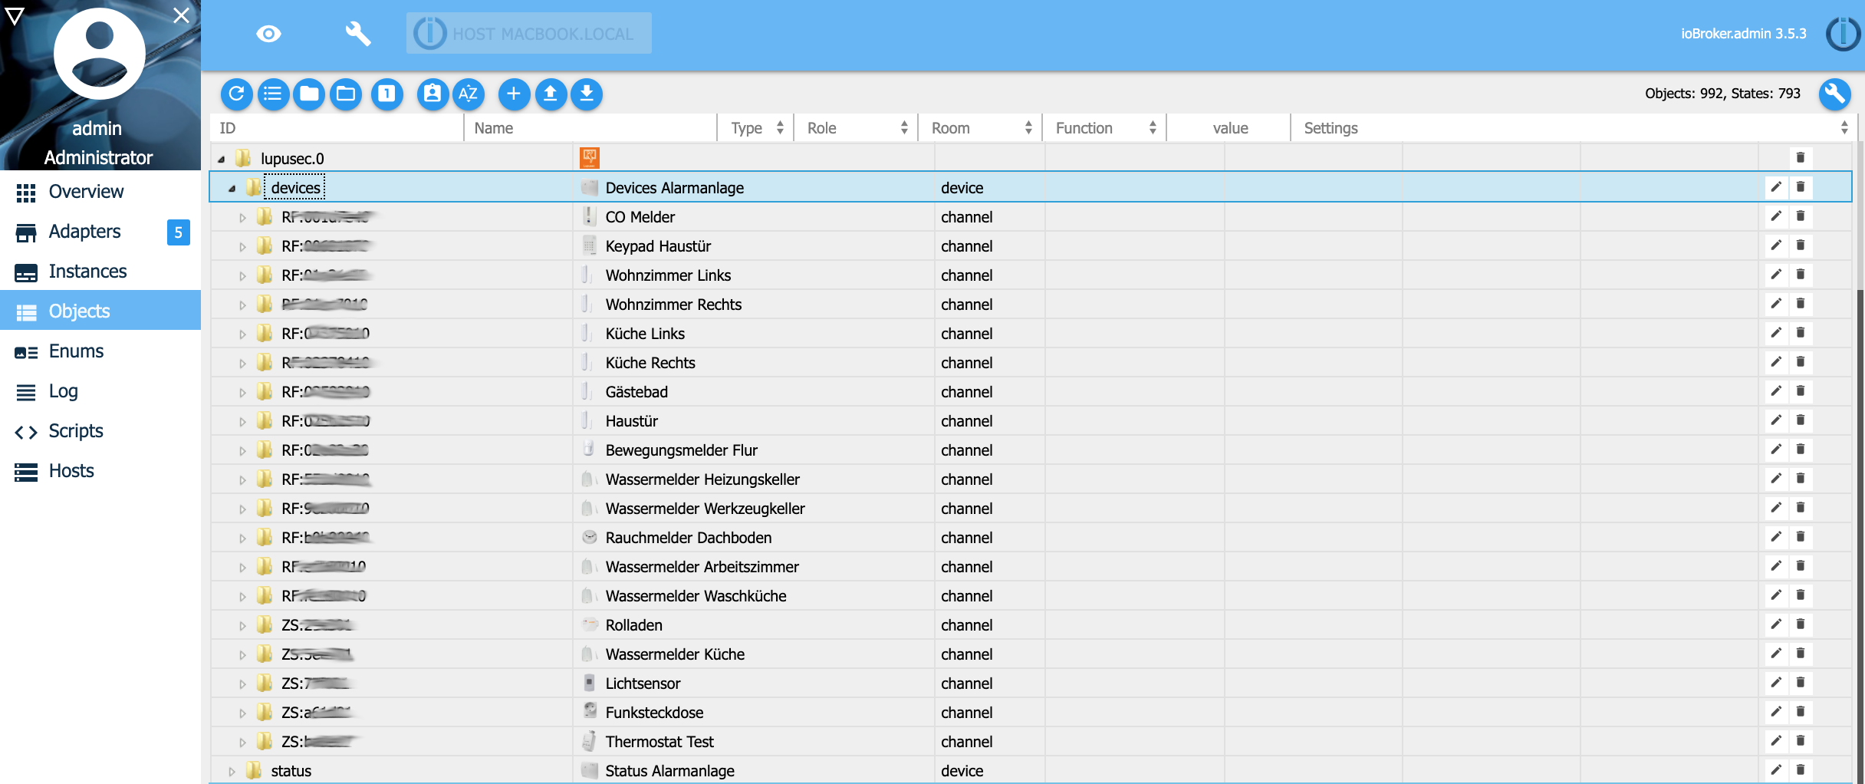The height and width of the screenshot is (784, 1865).
Task: Toggle expert mode icon
Action: coord(433,94)
